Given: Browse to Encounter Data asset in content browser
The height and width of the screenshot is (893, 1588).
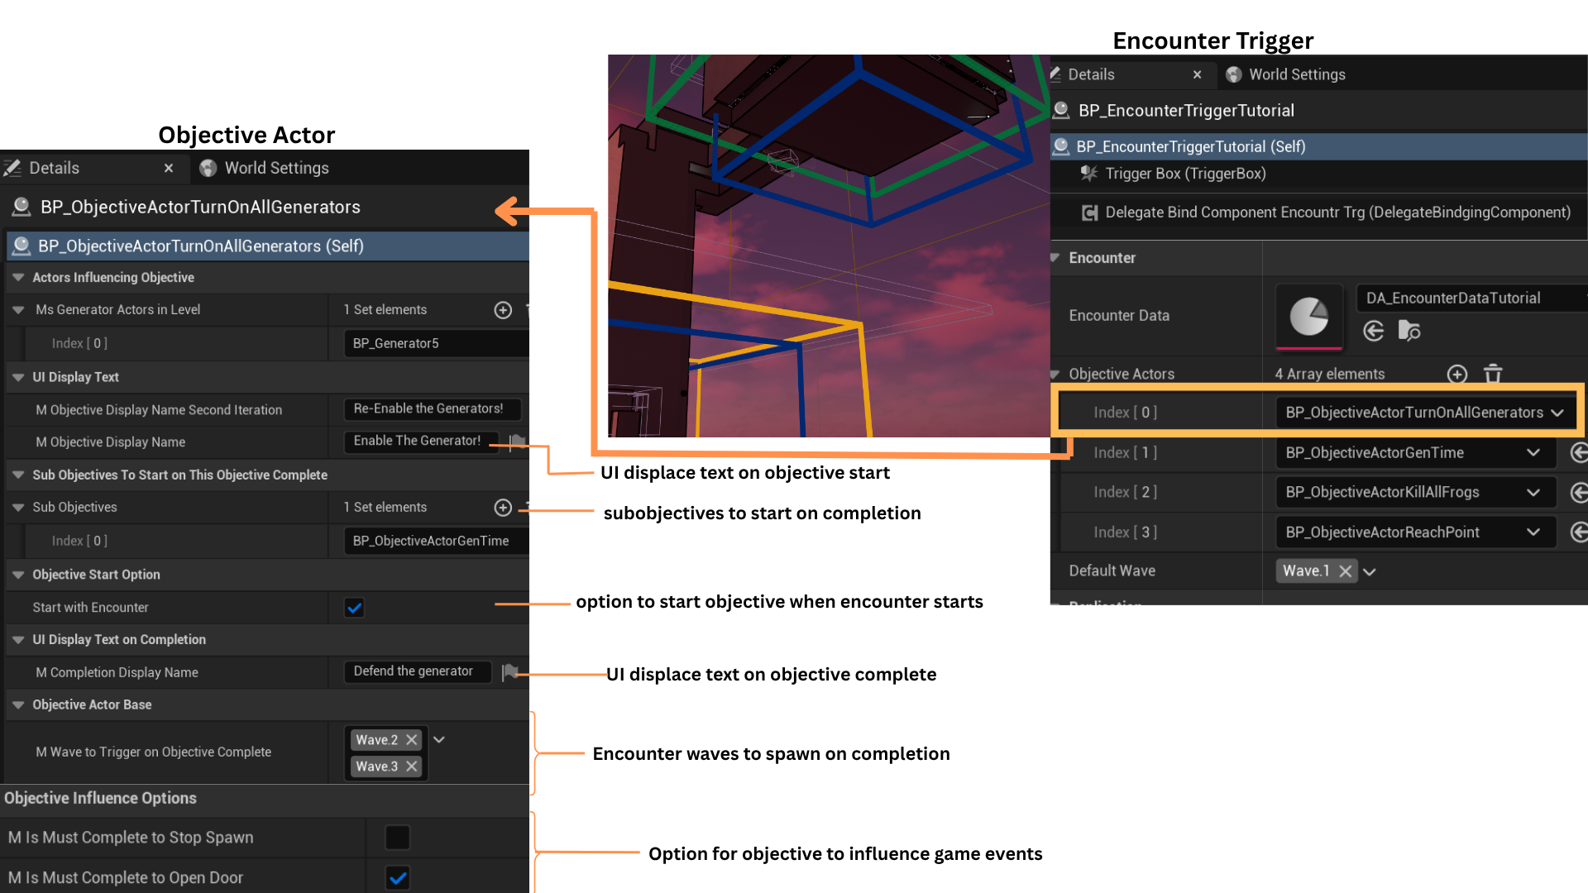Looking at the screenshot, I should [x=1409, y=332].
